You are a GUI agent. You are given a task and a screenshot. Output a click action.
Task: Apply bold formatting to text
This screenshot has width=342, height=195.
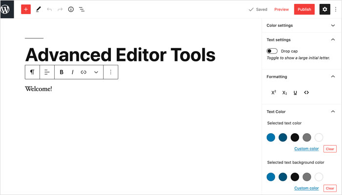pyautogui.click(x=62, y=72)
